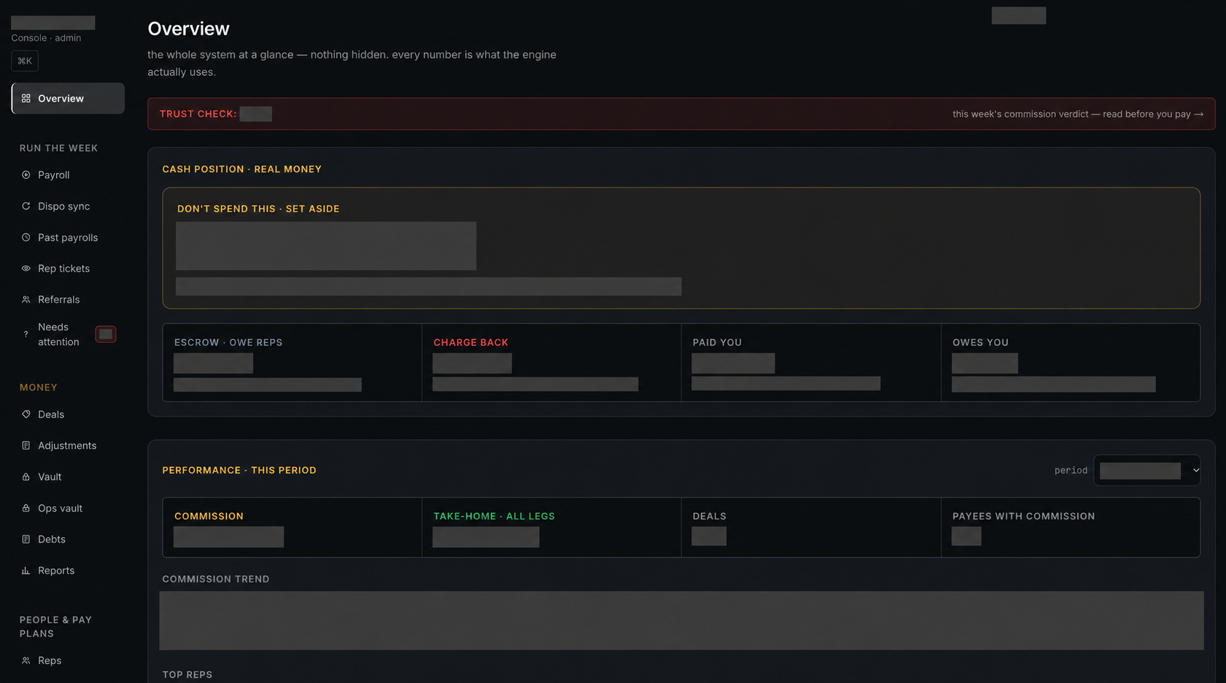Click the Vault lock icon
1226x683 pixels.
click(26, 477)
